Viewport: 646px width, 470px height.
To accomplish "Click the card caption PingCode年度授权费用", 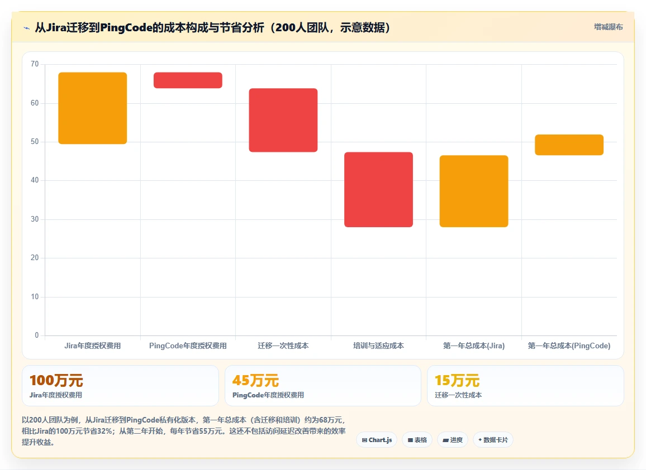I will (268, 395).
